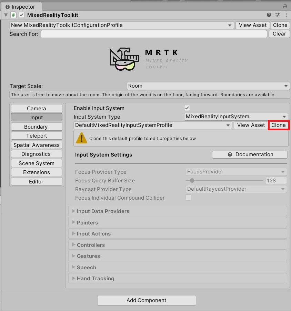Viewport: 291px width, 311px height.
Task: Click View Asset for the configuration profile
Action: click(x=252, y=25)
